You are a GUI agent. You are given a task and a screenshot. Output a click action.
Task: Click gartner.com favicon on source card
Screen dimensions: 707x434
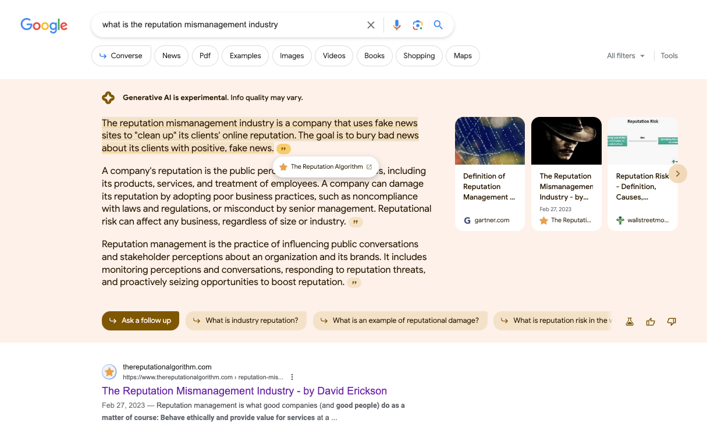pos(467,220)
